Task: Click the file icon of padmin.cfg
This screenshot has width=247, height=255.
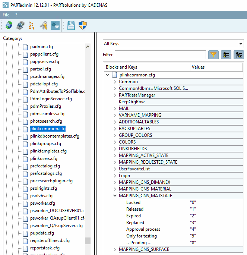Action: [x=25, y=47]
